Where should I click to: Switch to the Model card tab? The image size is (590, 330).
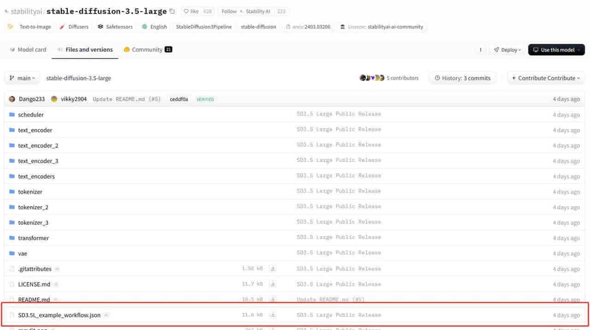coord(28,50)
